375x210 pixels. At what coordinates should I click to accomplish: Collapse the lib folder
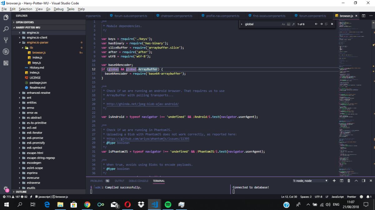point(31,48)
